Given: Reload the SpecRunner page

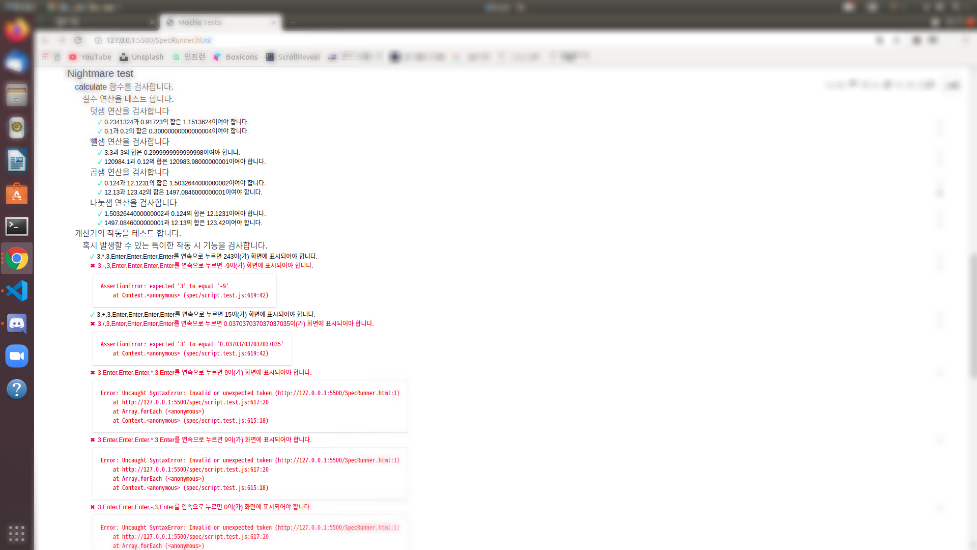Looking at the screenshot, I should click(78, 40).
